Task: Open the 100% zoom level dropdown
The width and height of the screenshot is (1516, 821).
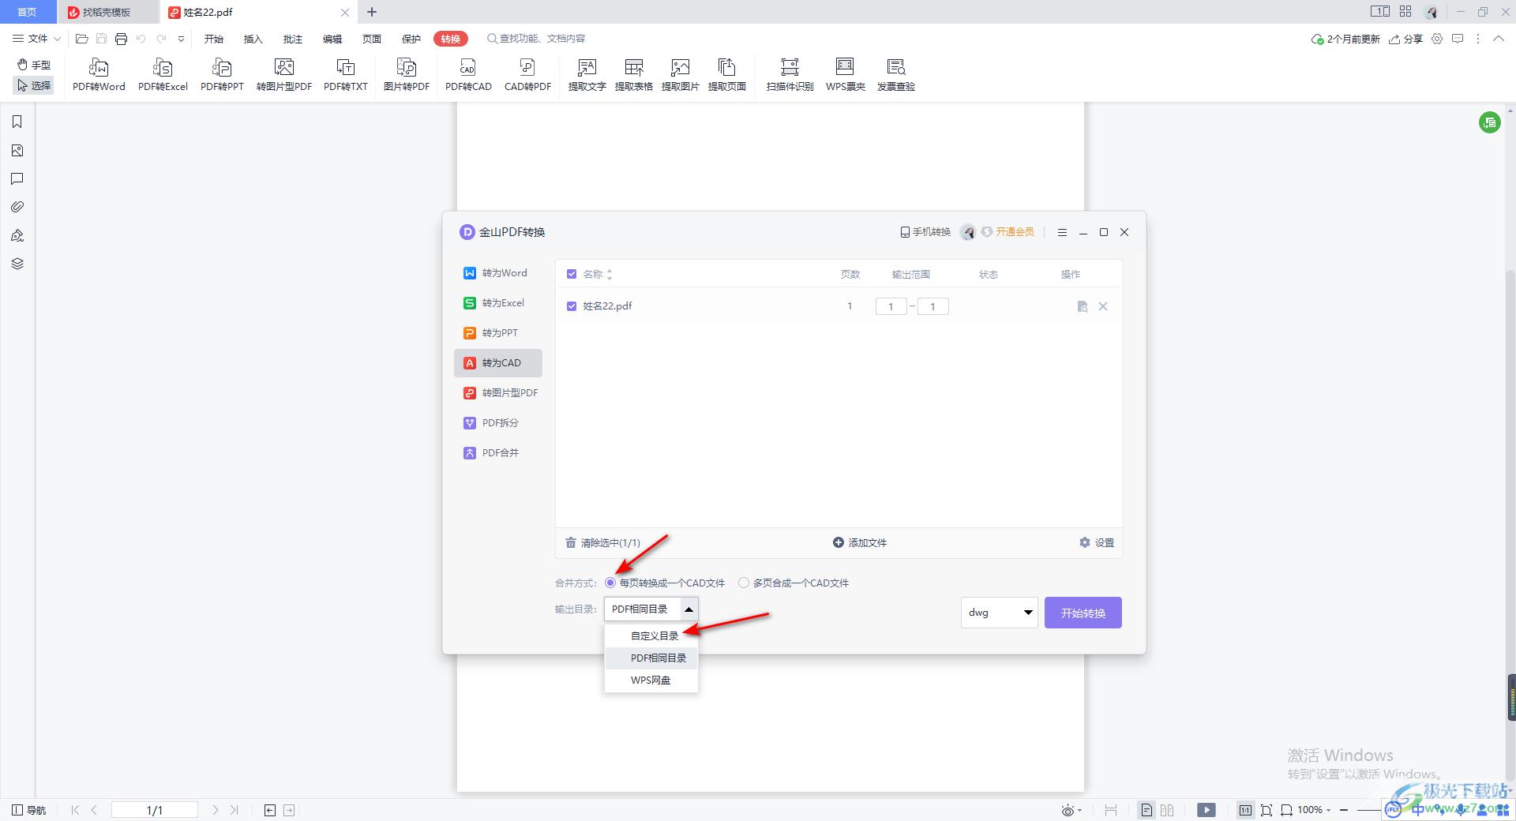Action: coord(1315,810)
